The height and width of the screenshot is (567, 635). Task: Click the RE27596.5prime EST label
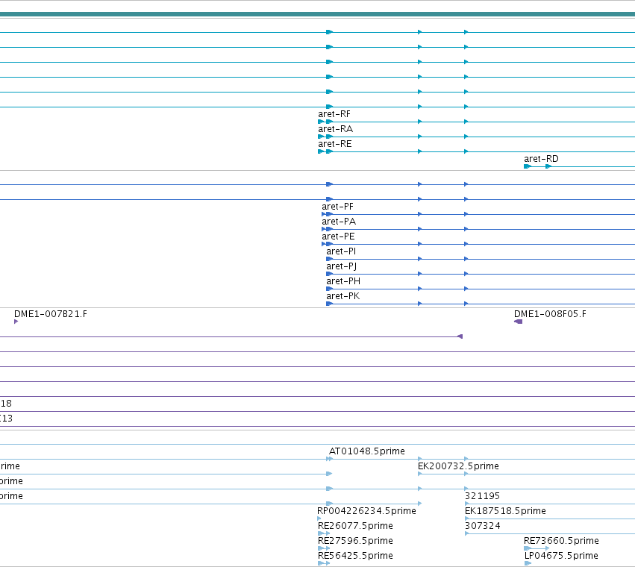coord(355,541)
